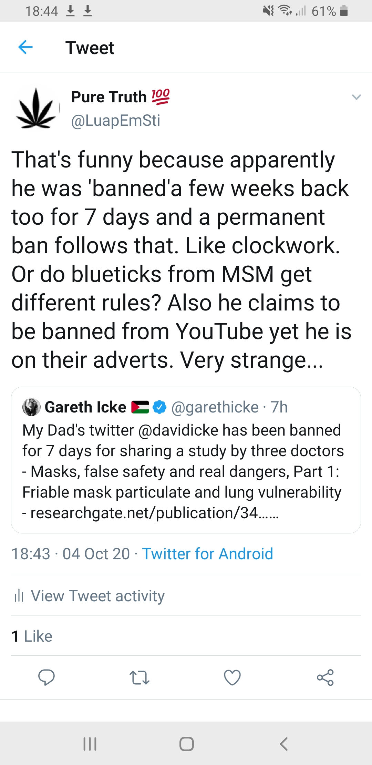372x765 pixels.
Task: Open the Twitter for Android link
Action: tap(207, 554)
